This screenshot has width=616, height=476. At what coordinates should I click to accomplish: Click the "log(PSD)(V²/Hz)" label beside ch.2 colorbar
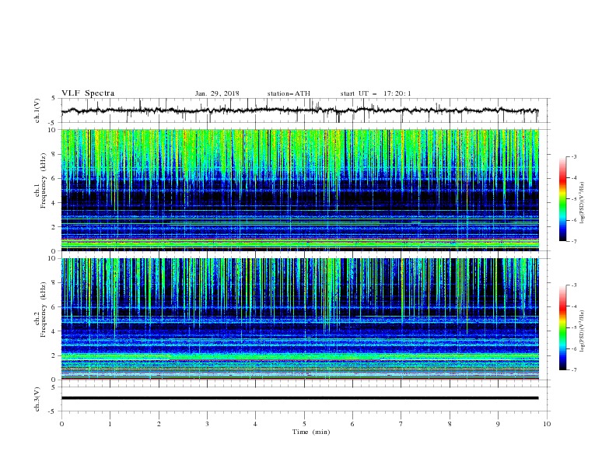point(583,331)
